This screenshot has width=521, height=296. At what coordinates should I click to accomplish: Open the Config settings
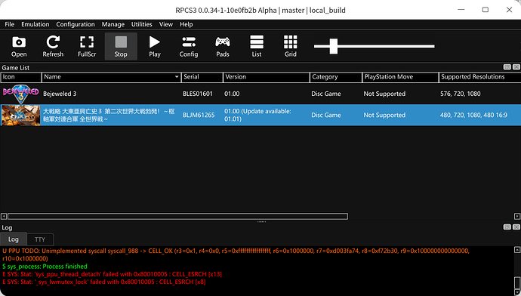click(189, 47)
